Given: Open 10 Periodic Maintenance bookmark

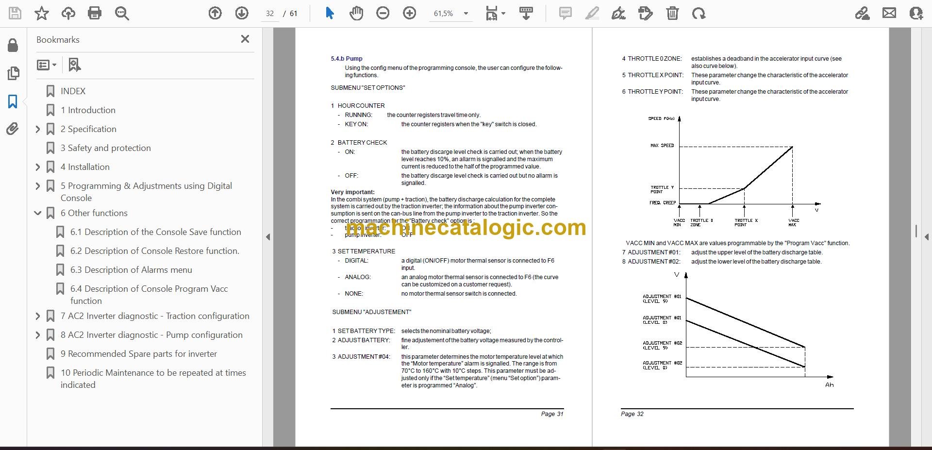Looking at the screenshot, I should pyautogui.click(x=153, y=379).
